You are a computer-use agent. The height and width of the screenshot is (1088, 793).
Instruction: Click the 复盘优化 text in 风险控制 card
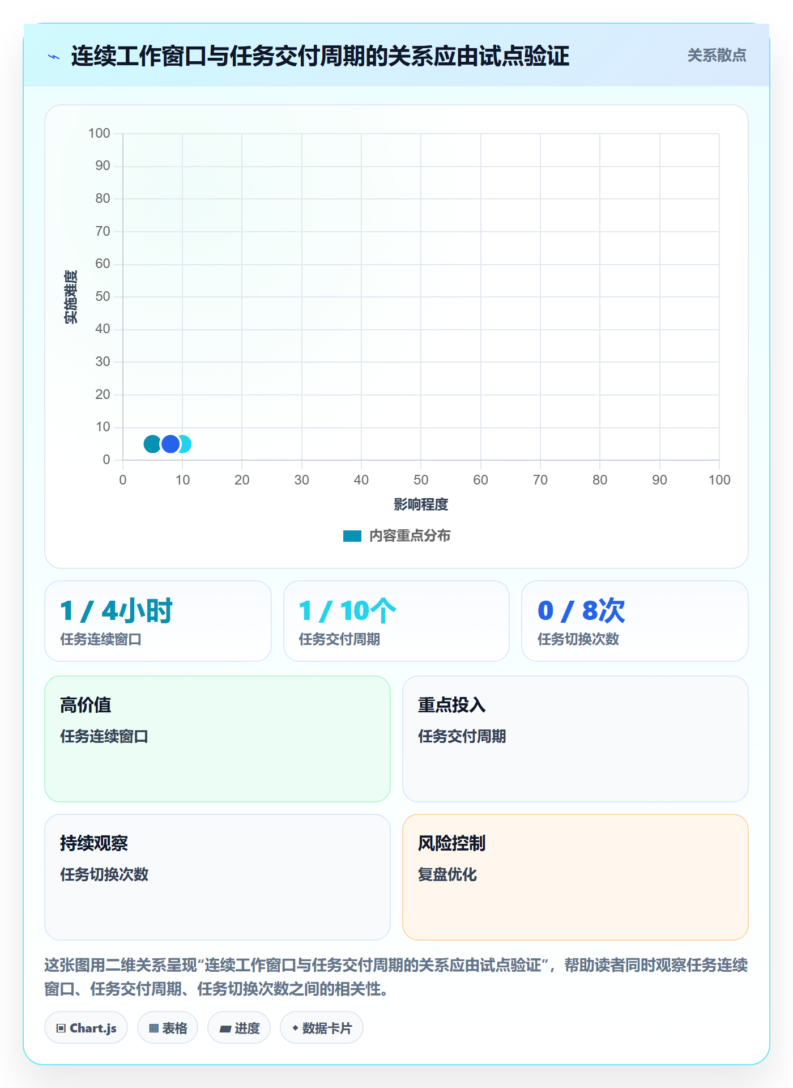[447, 874]
